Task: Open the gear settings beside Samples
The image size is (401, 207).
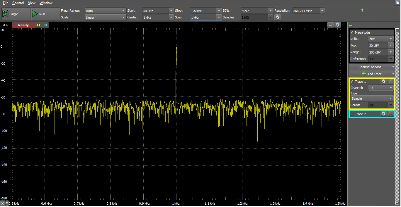Action: (x=277, y=18)
